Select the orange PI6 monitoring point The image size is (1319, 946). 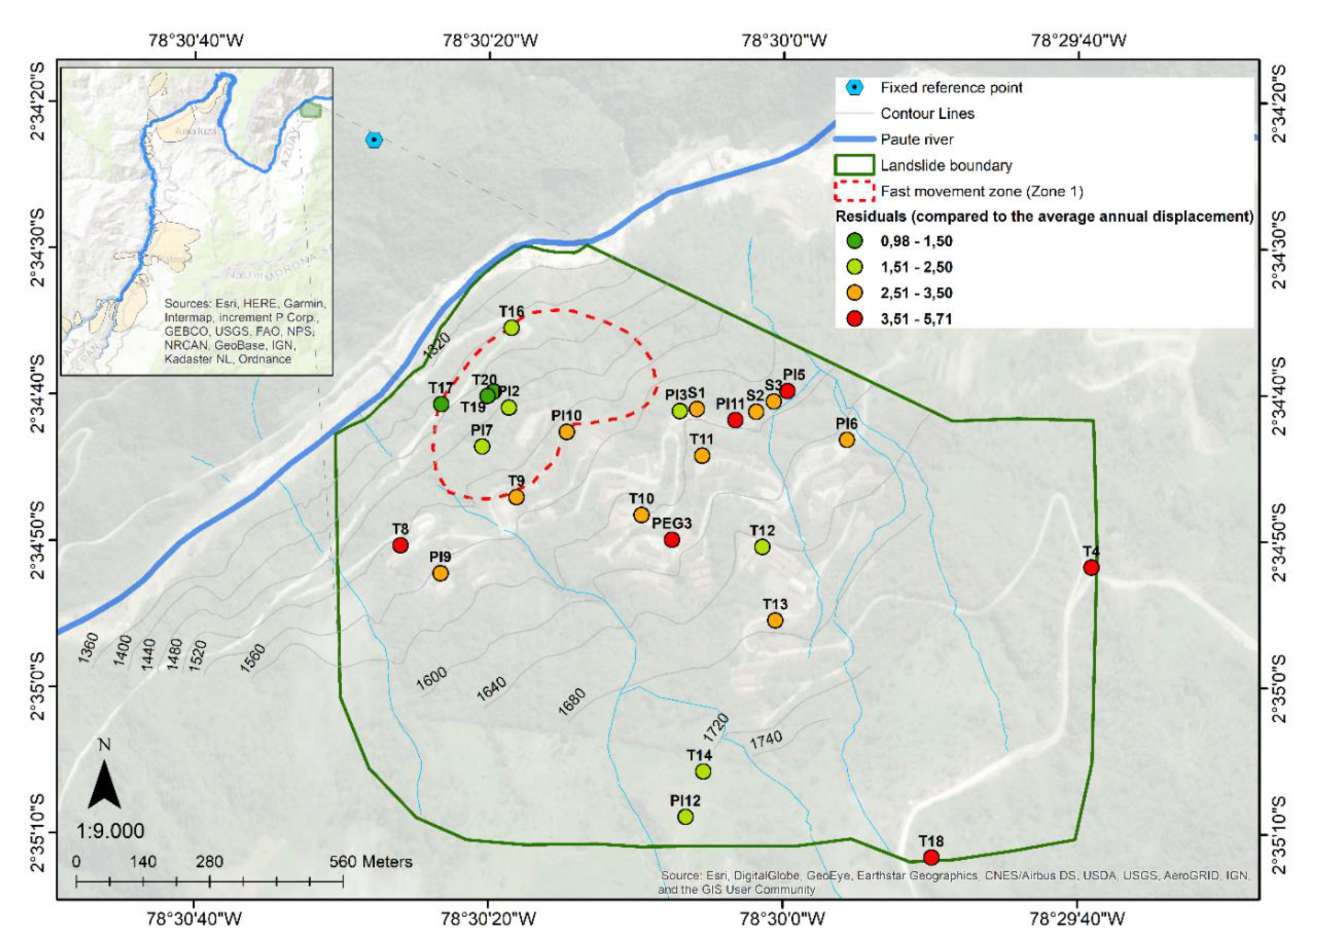point(847,440)
